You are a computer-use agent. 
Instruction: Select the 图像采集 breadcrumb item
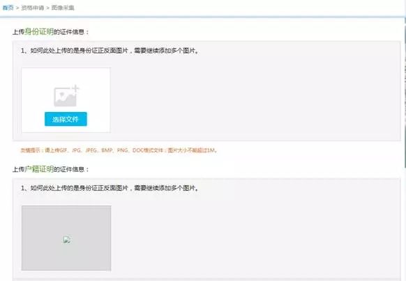pyautogui.click(x=63, y=8)
